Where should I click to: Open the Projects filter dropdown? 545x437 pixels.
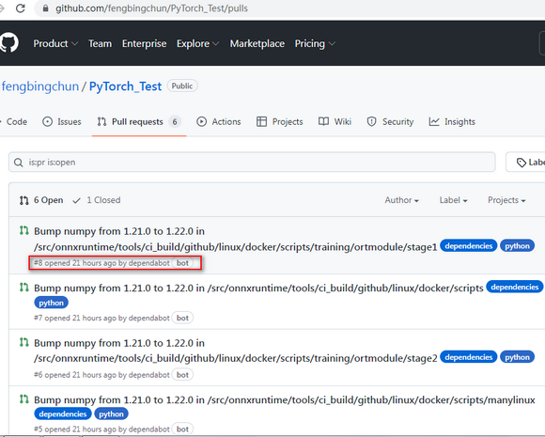[506, 200]
